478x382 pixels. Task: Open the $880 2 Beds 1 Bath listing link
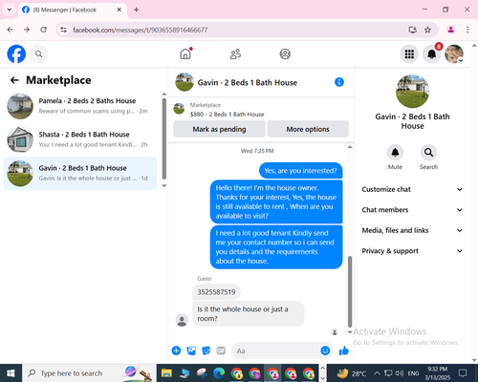click(227, 115)
